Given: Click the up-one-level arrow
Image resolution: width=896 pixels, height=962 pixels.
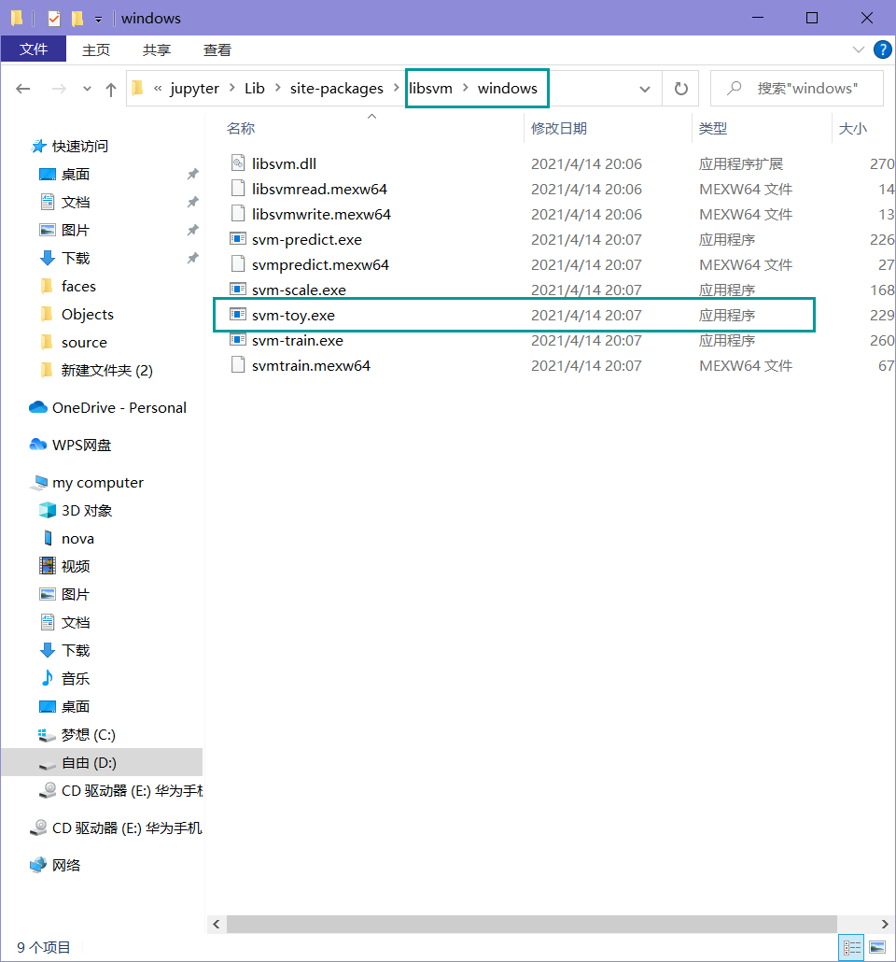Looking at the screenshot, I should pos(111,88).
